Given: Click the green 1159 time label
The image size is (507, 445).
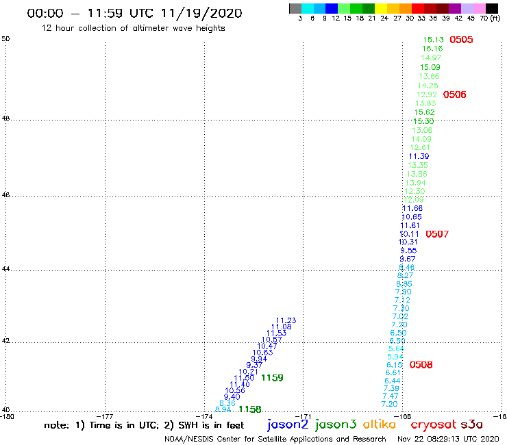Looking at the screenshot, I should click(x=272, y=377).
